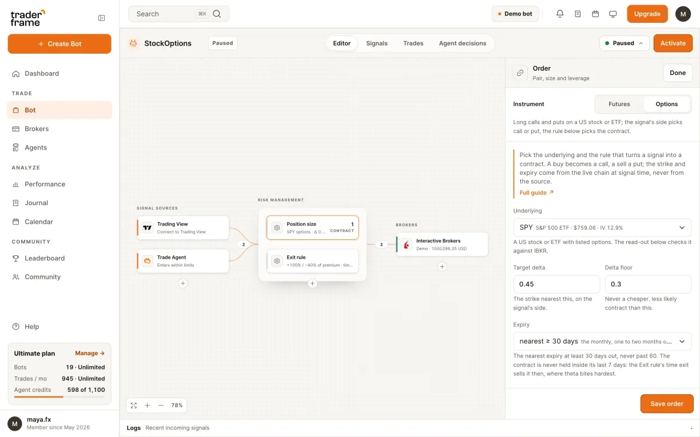Open the Journal

pos(59,203)
